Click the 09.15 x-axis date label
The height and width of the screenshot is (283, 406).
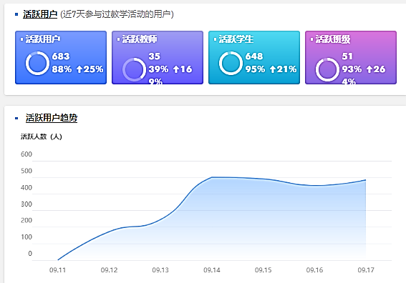(263, 270)
